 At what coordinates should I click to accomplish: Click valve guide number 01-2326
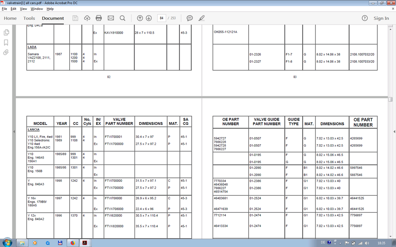(x=255, y=55)
